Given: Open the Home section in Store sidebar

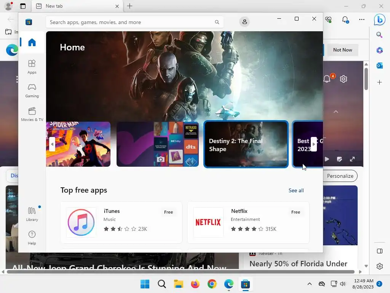Looking at the screenshot, I should pyautogui.click(x=32, y=42).
